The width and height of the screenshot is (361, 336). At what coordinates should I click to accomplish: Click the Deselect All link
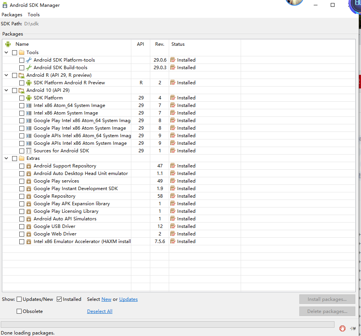(100, 311)
